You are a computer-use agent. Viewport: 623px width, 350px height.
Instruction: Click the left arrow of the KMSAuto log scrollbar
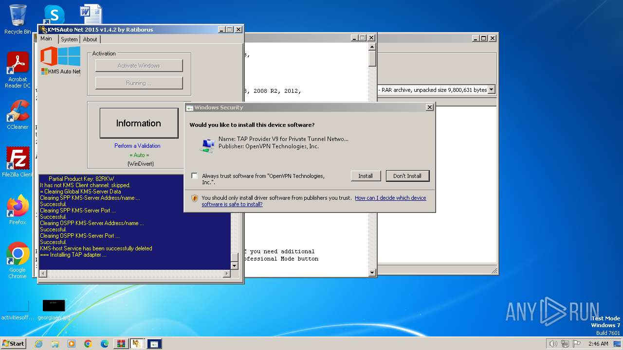43,274
